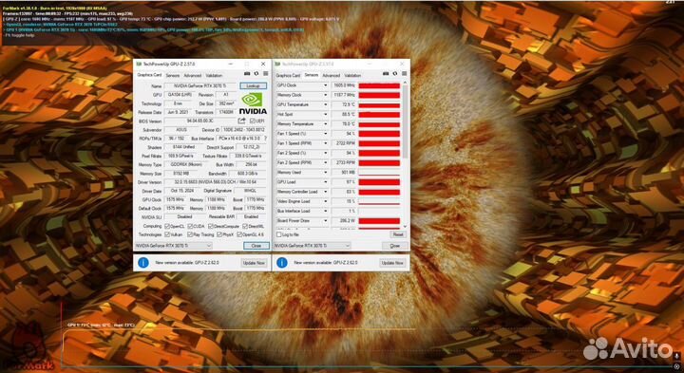Select the Advanced tab in the right GPU-Z window

coord(332,75)
